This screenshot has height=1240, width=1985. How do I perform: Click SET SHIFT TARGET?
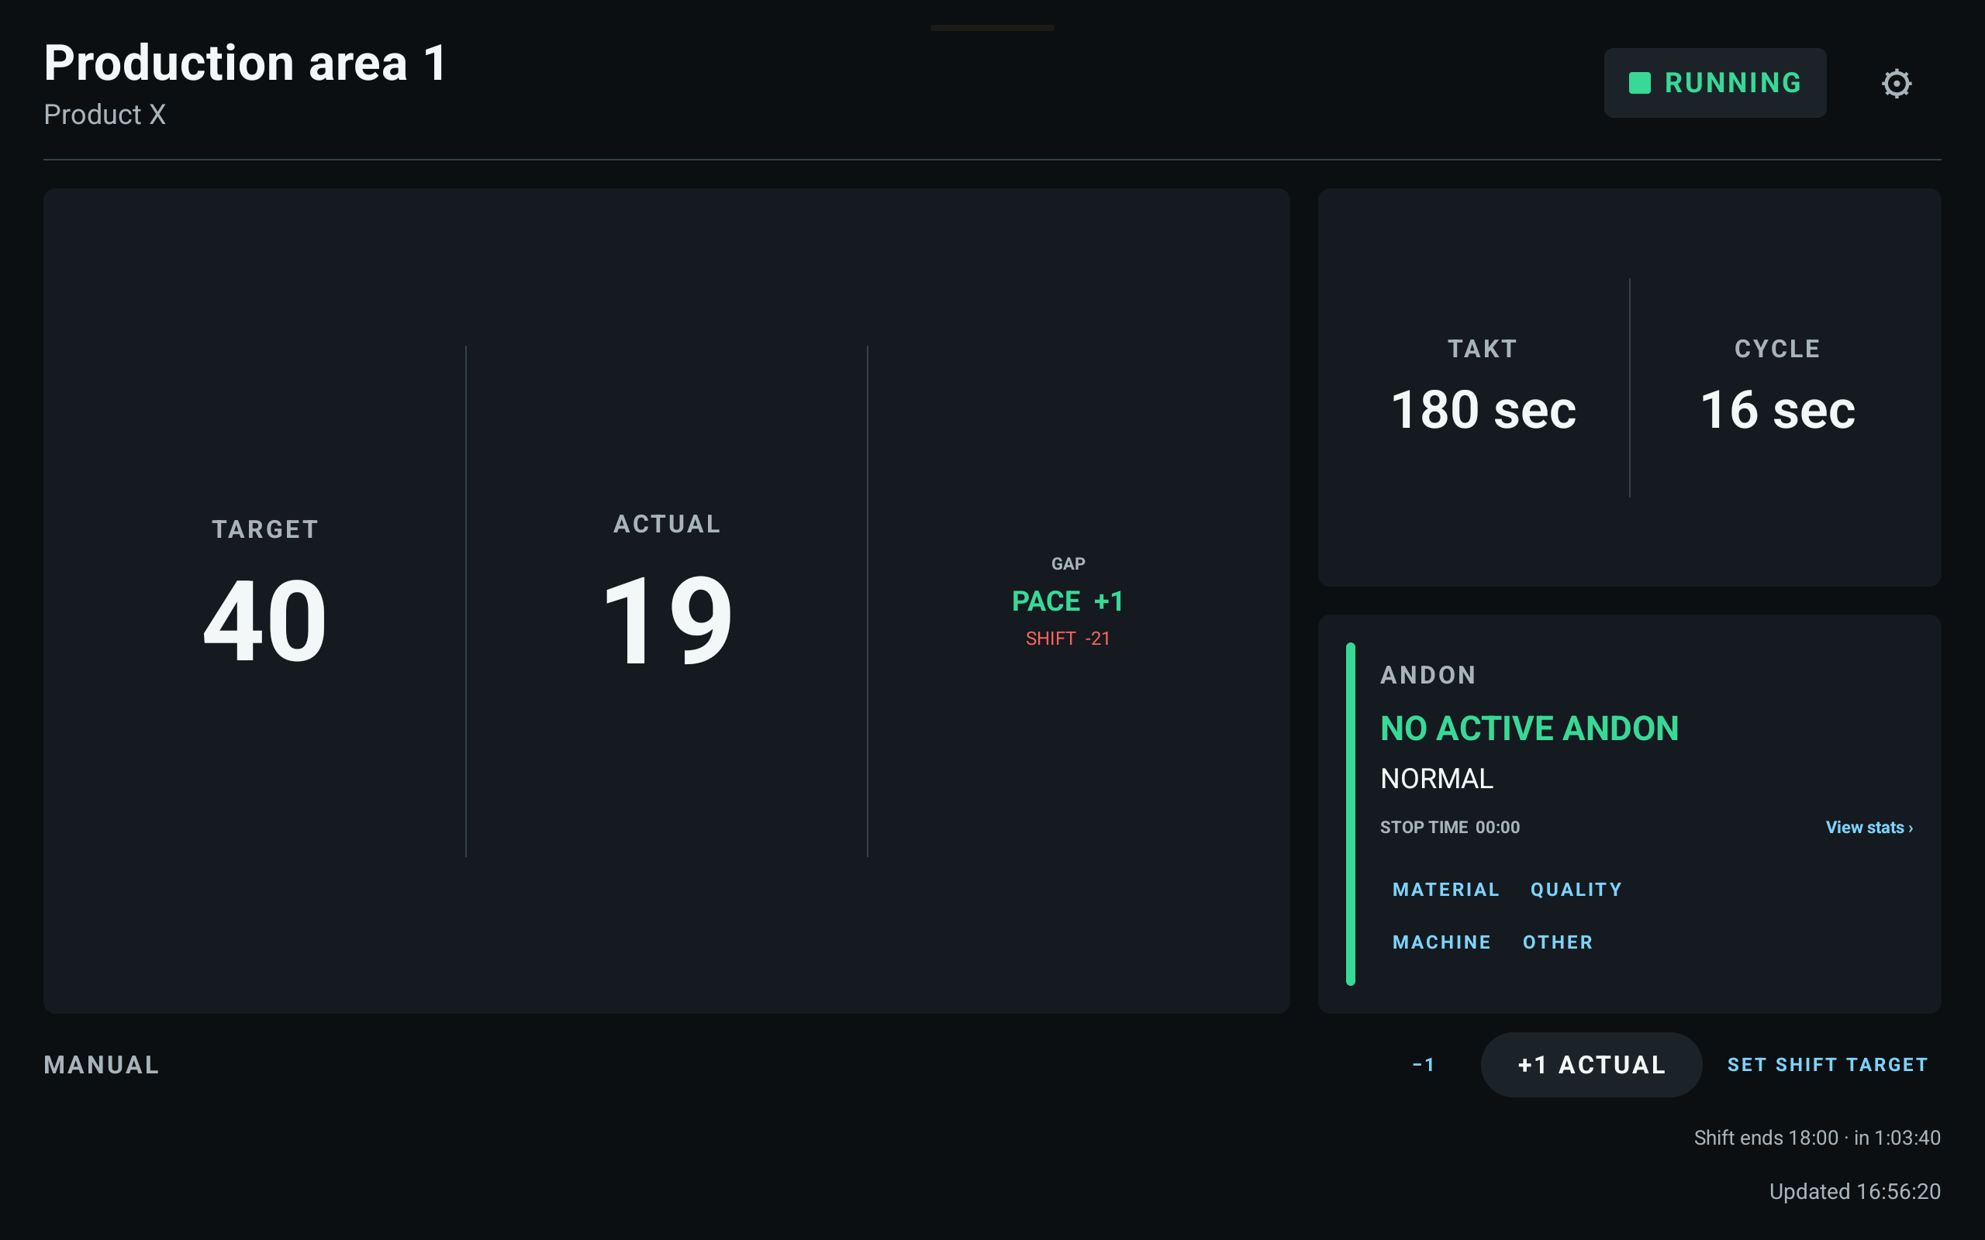[x=1827, y=1065]
